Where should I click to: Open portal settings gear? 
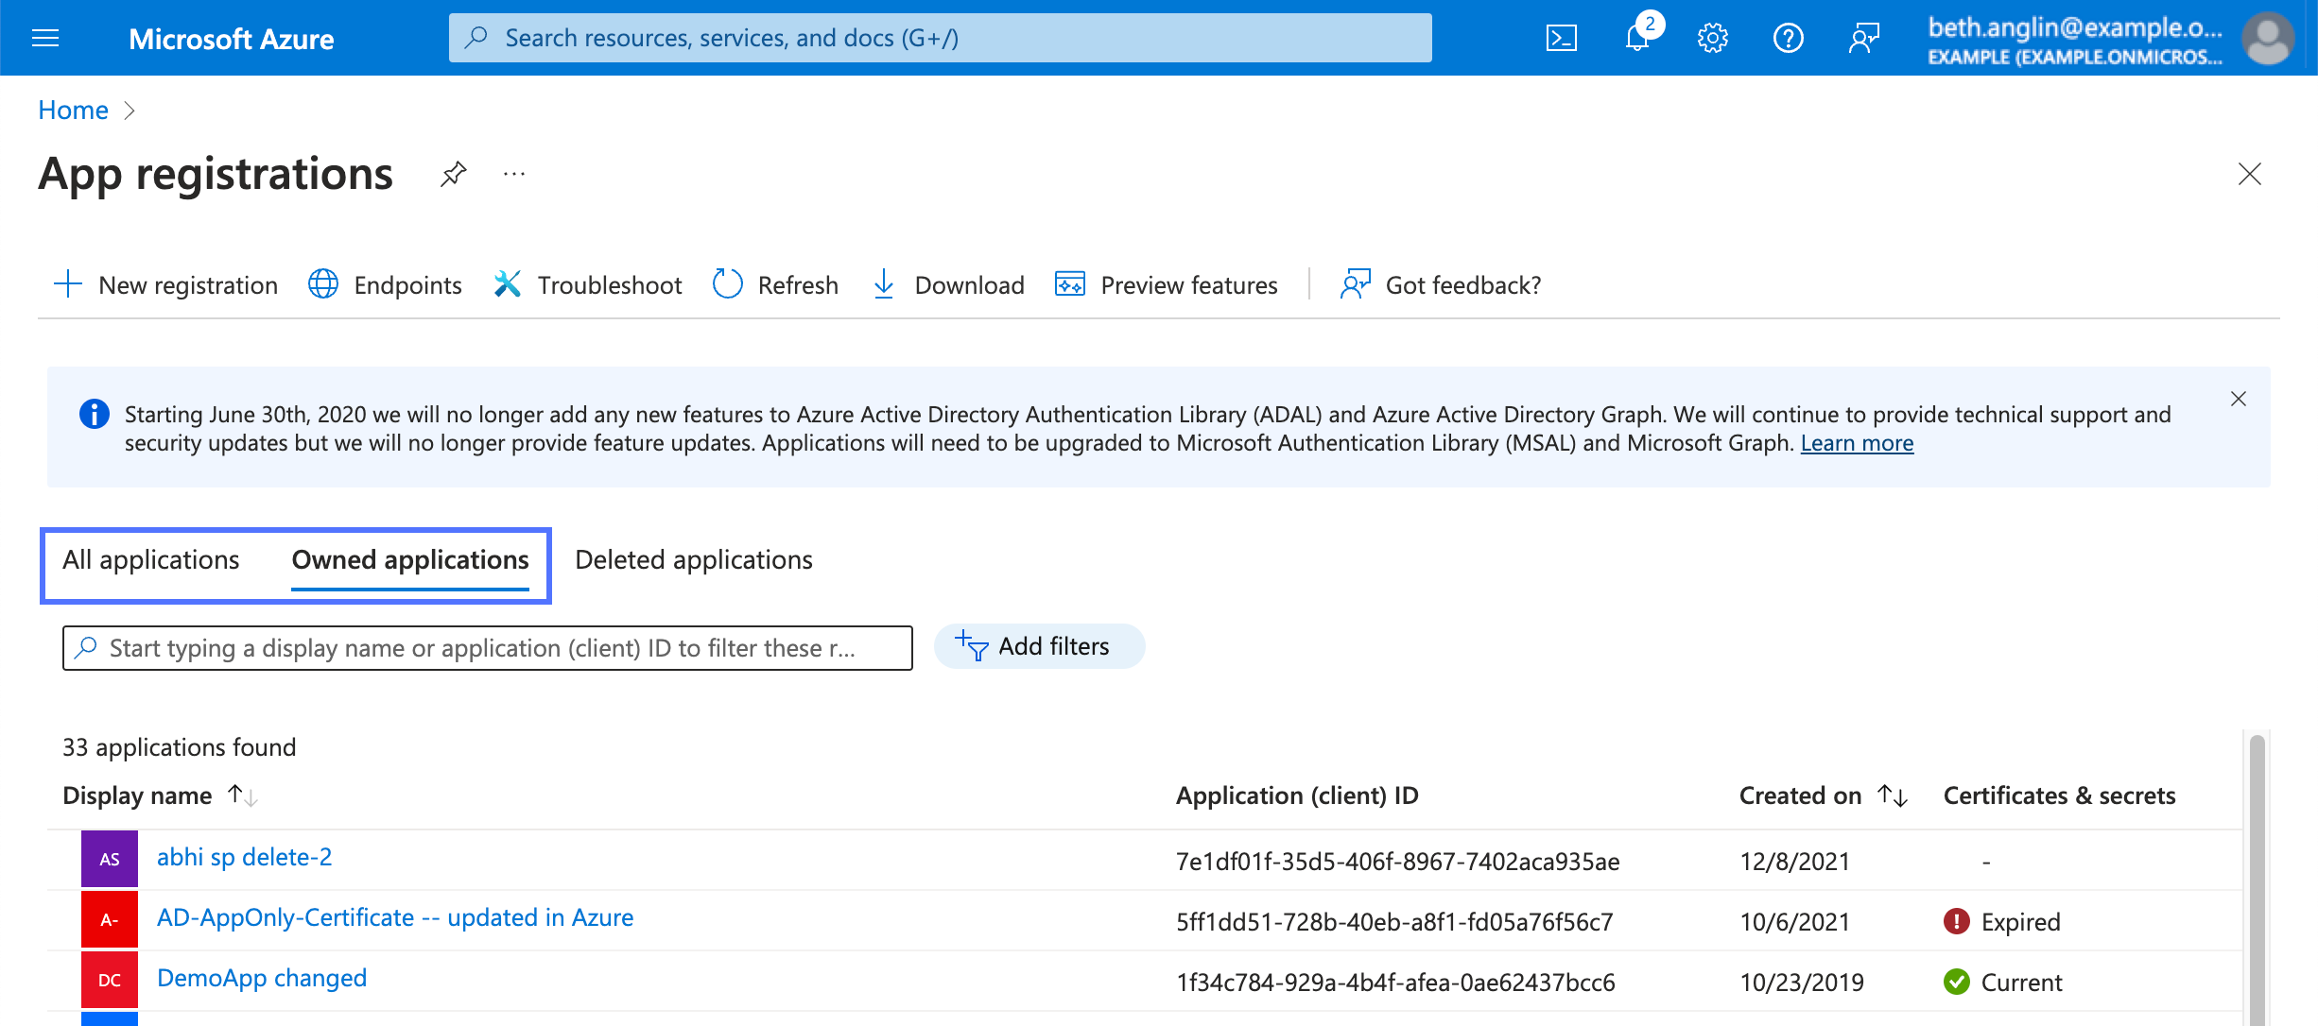(1712, 38)
